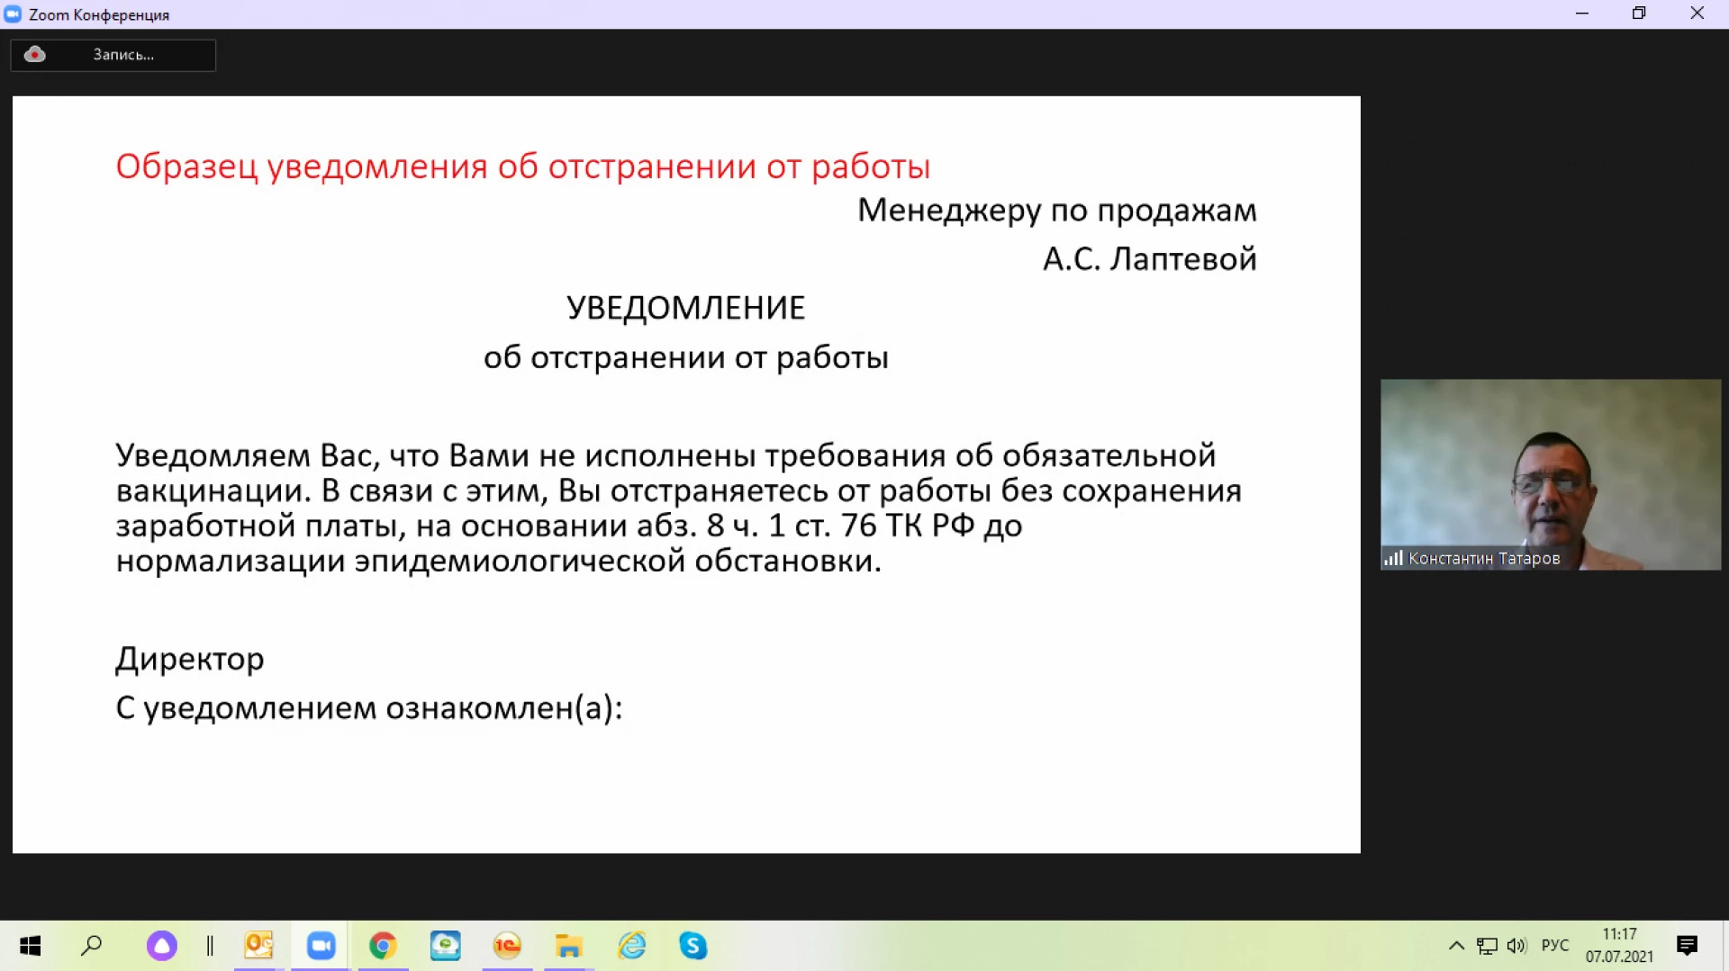Open Outlook from the taskbar
This screenshot has height=971, width=1729.
259,946
